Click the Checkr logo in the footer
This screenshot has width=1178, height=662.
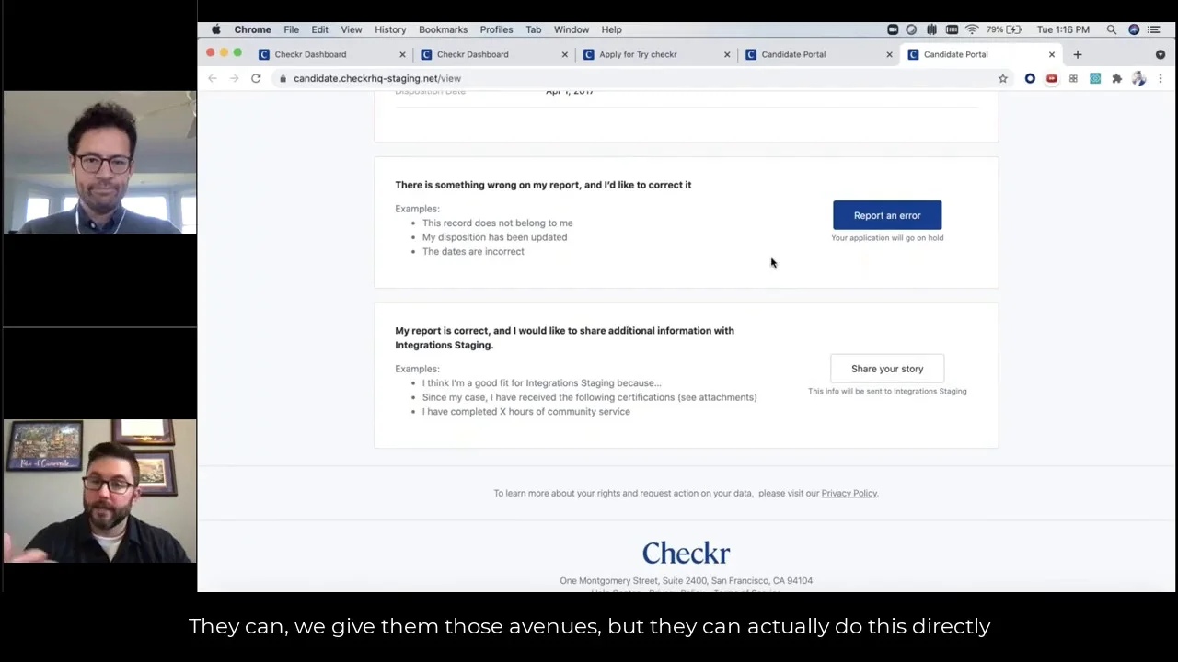[686, 553]
